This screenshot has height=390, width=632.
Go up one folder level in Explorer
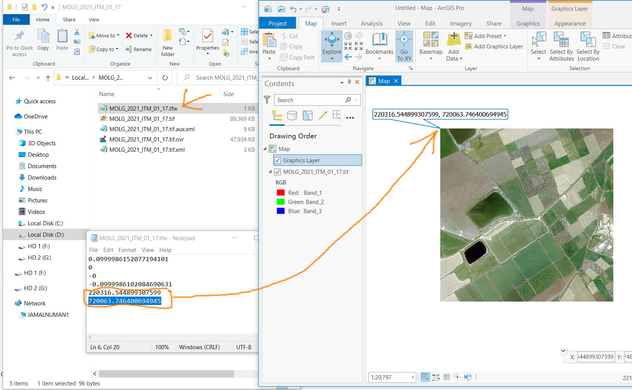pos(48,78)
